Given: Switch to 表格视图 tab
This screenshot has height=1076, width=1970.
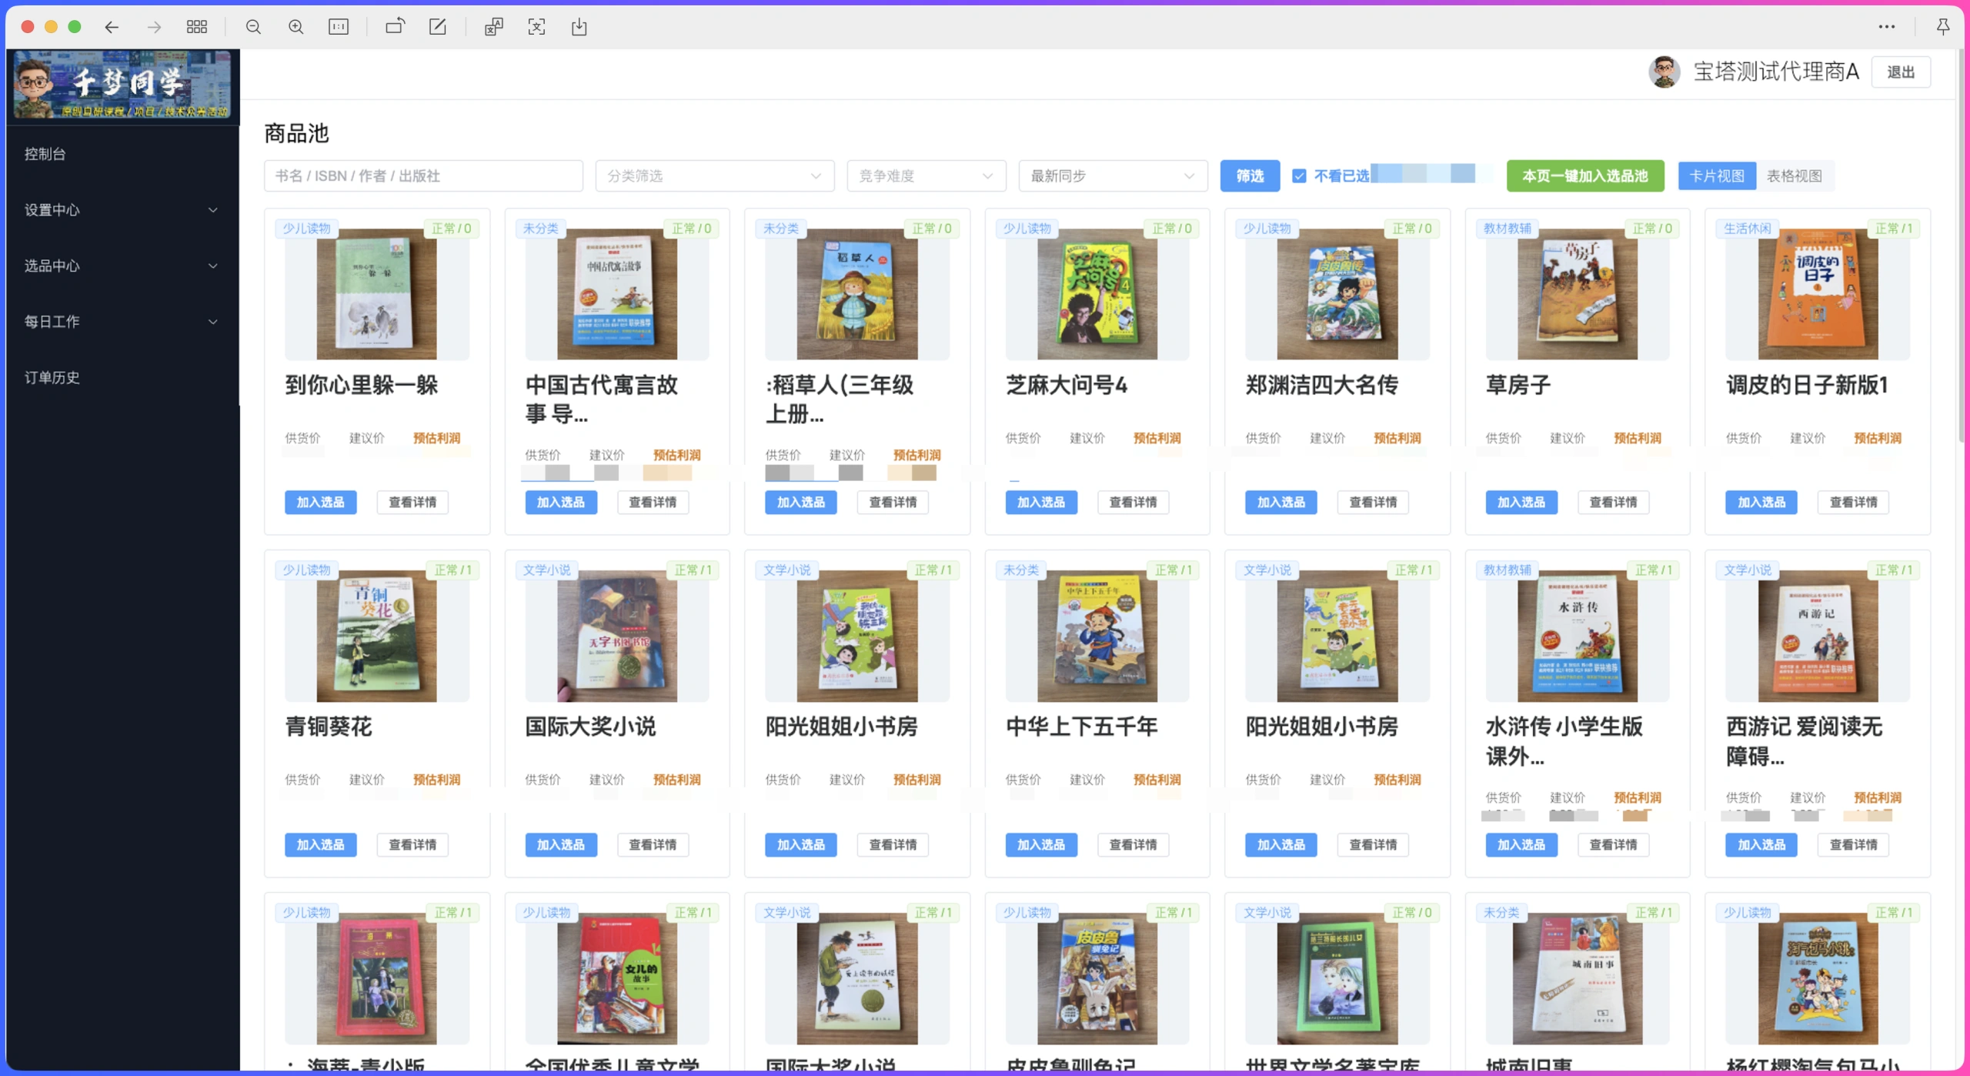Looking at the screenshot, I should pyautogui.click(x=1795, y=176).
